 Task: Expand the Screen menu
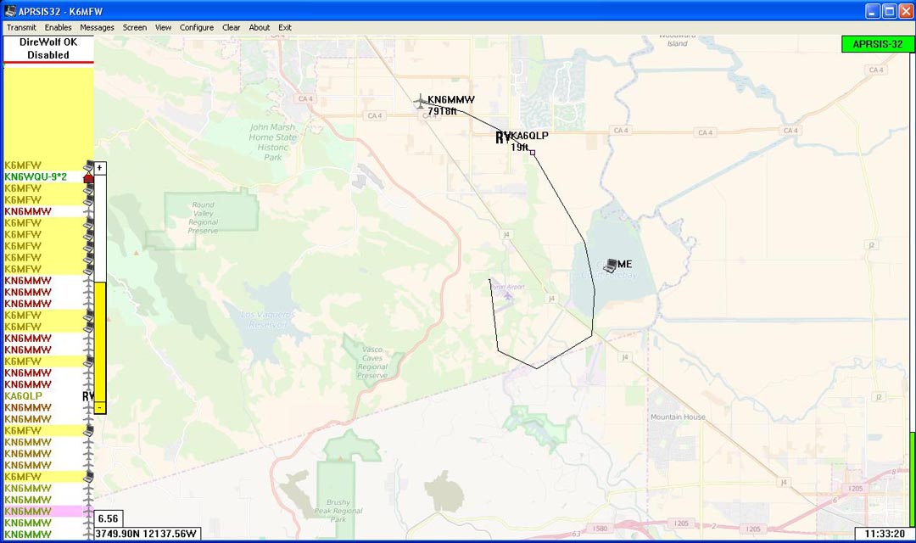(x=134, y=27)
